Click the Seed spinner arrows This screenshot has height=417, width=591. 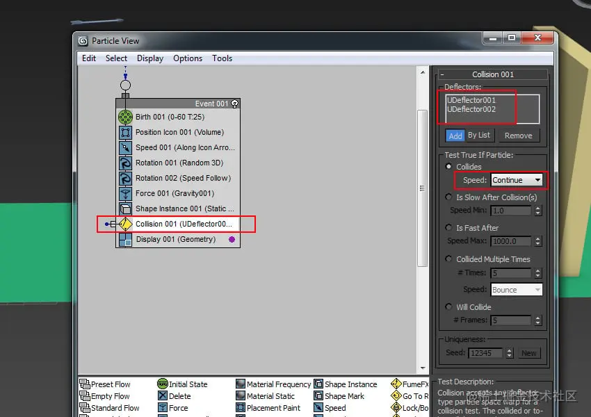coord(510,353)
